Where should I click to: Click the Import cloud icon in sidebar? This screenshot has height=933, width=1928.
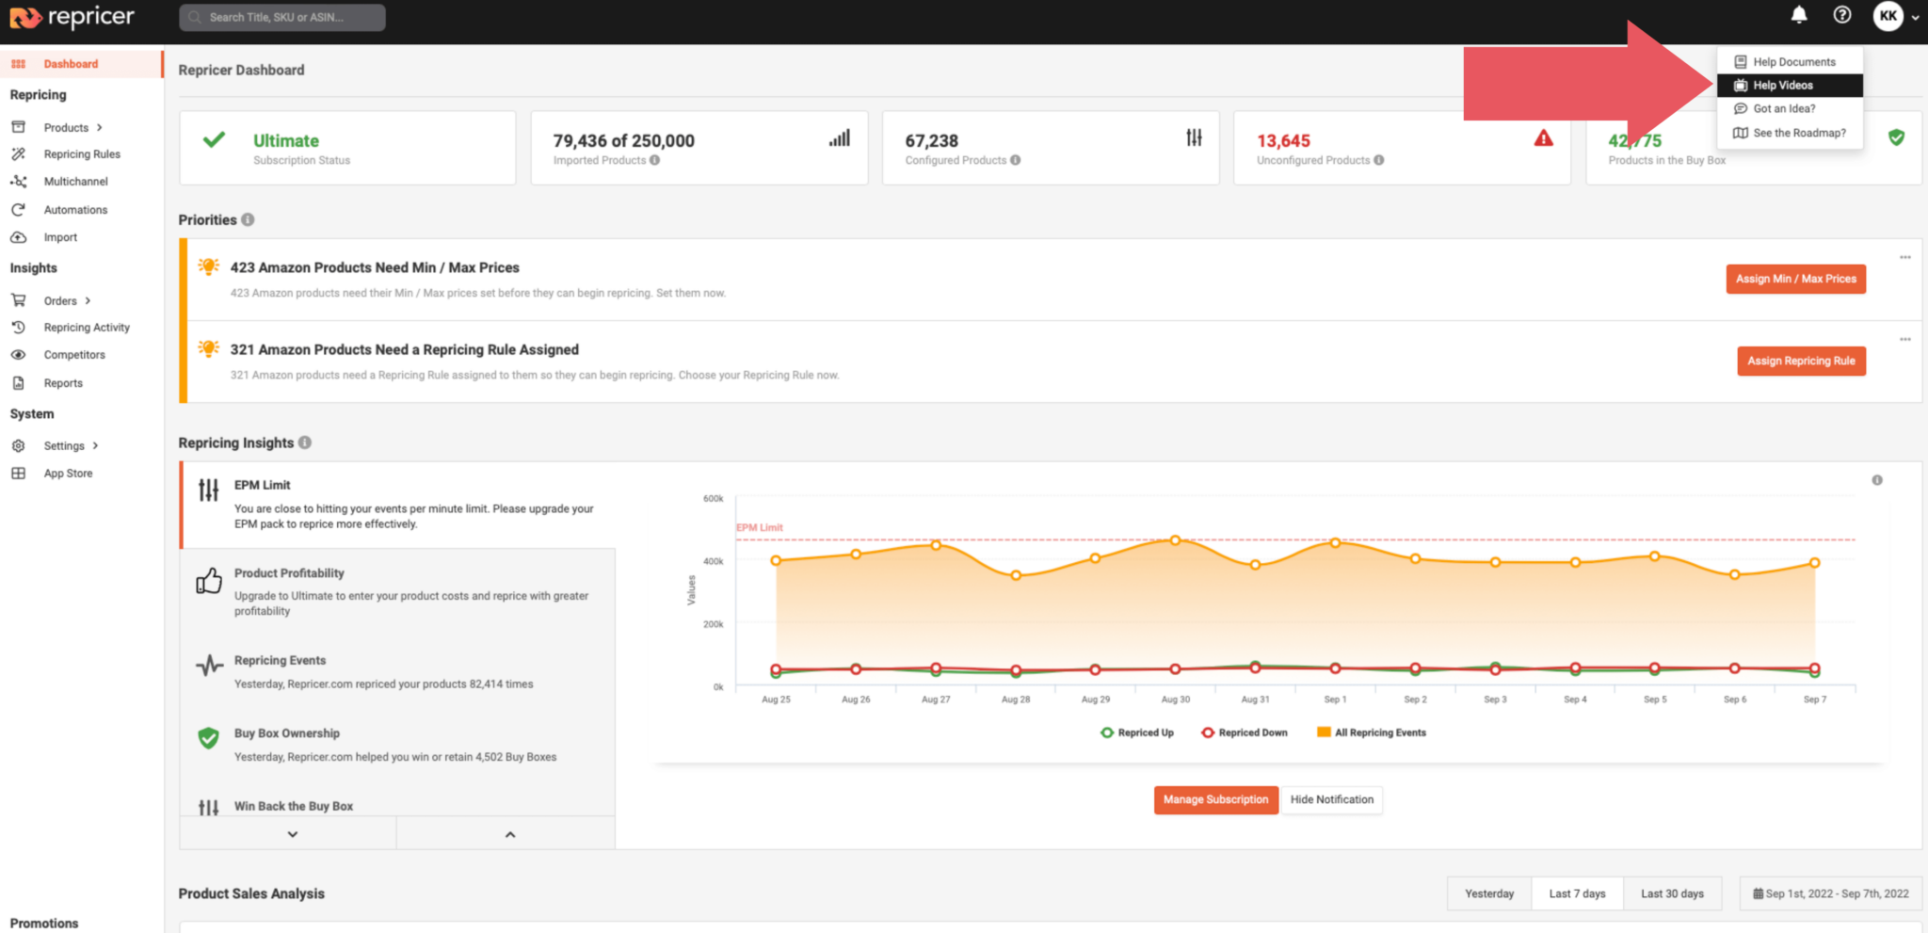tap(18, 237)
